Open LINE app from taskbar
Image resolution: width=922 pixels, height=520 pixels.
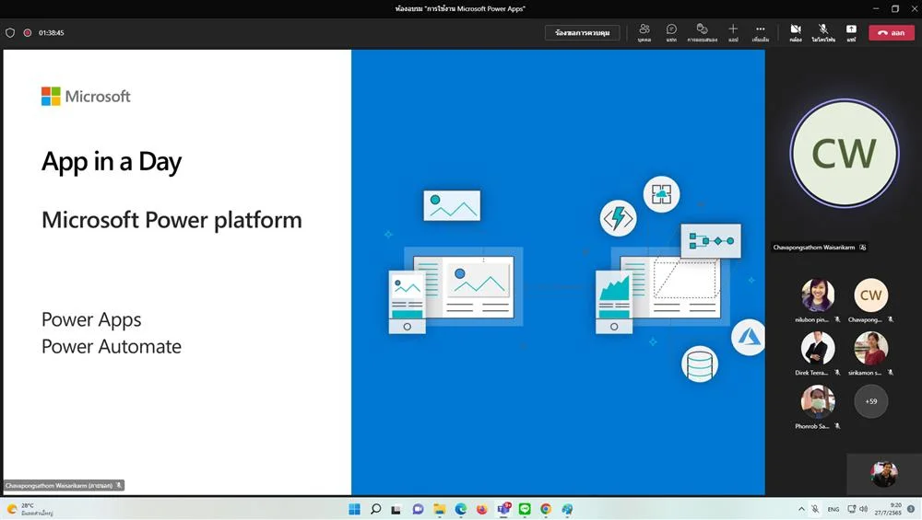[x=525, y=509]
